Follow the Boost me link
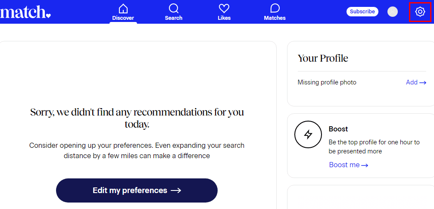This screenshot has width=434, height=209. (344, 165)
